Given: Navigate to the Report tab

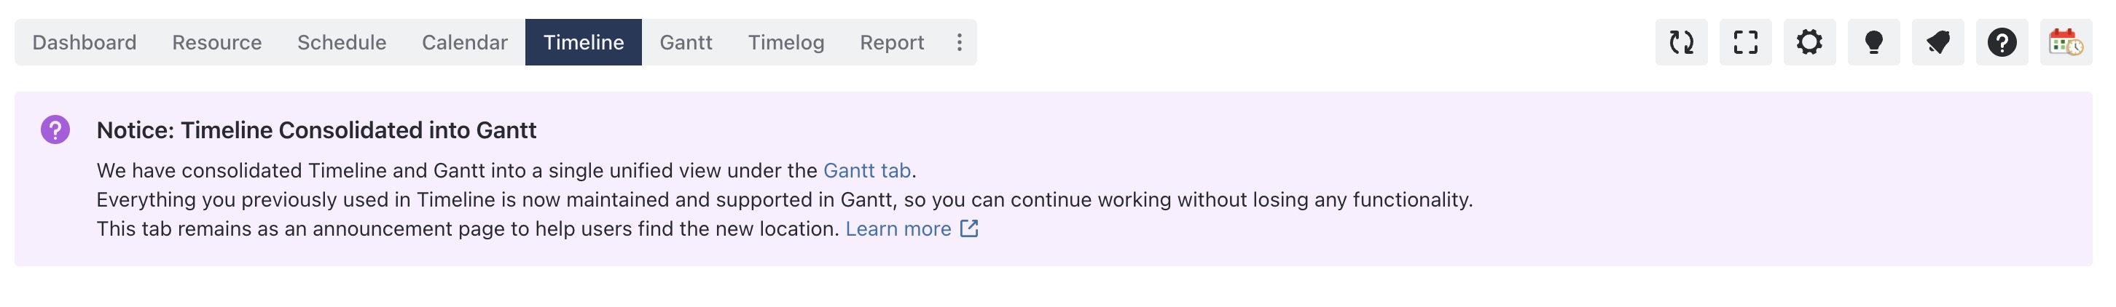Looking at the screenshot, I should point(891,42).
